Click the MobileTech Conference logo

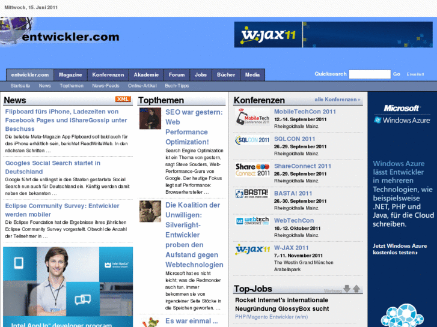[252, 116]
